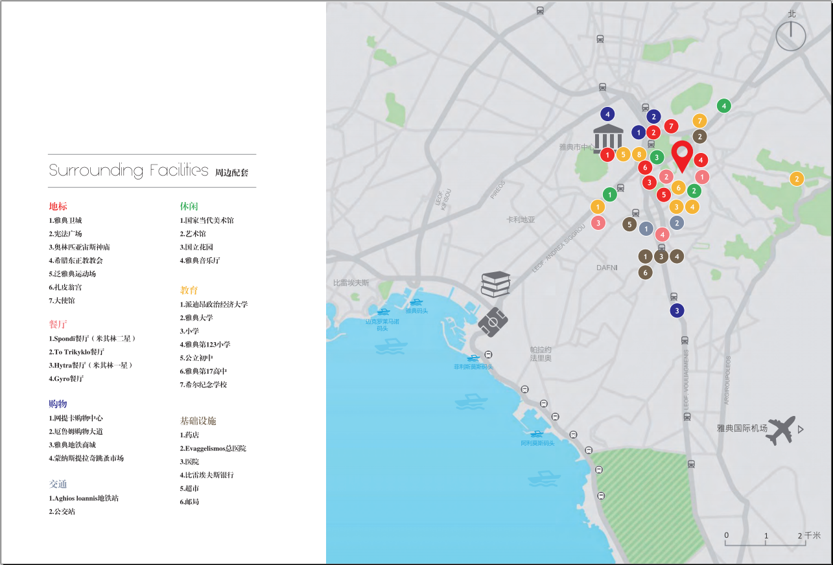This screenshot has width=833, height=565.
Task: Click the Athens International Airport airplane icon
Action: pos(780,430)
